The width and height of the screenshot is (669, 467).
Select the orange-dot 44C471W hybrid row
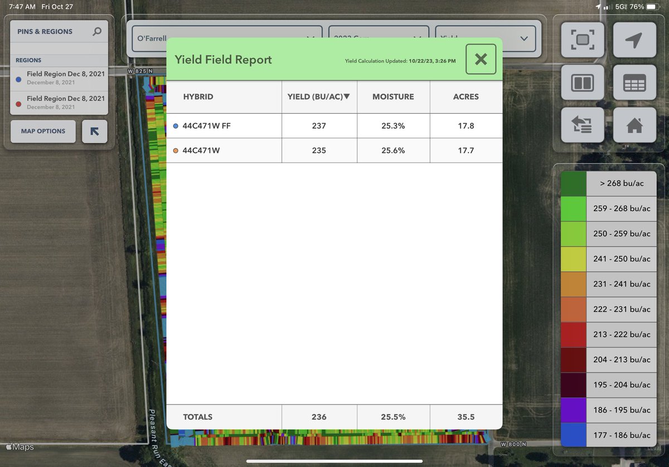[x=334, y=150]
